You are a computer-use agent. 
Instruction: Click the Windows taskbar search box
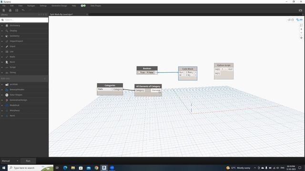[30, 168]
